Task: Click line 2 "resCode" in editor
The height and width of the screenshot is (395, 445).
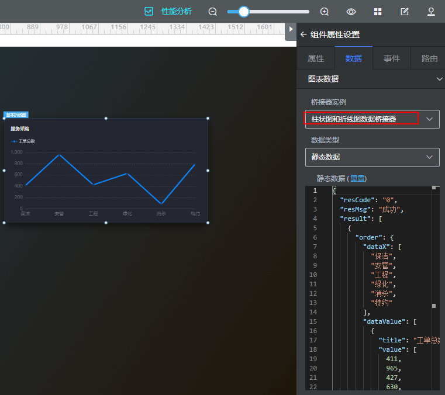Action: click(368, 200)
